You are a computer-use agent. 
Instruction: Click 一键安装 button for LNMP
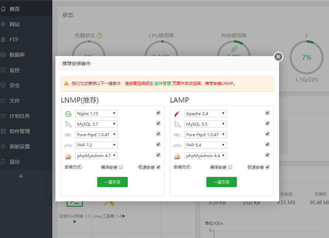112,182
